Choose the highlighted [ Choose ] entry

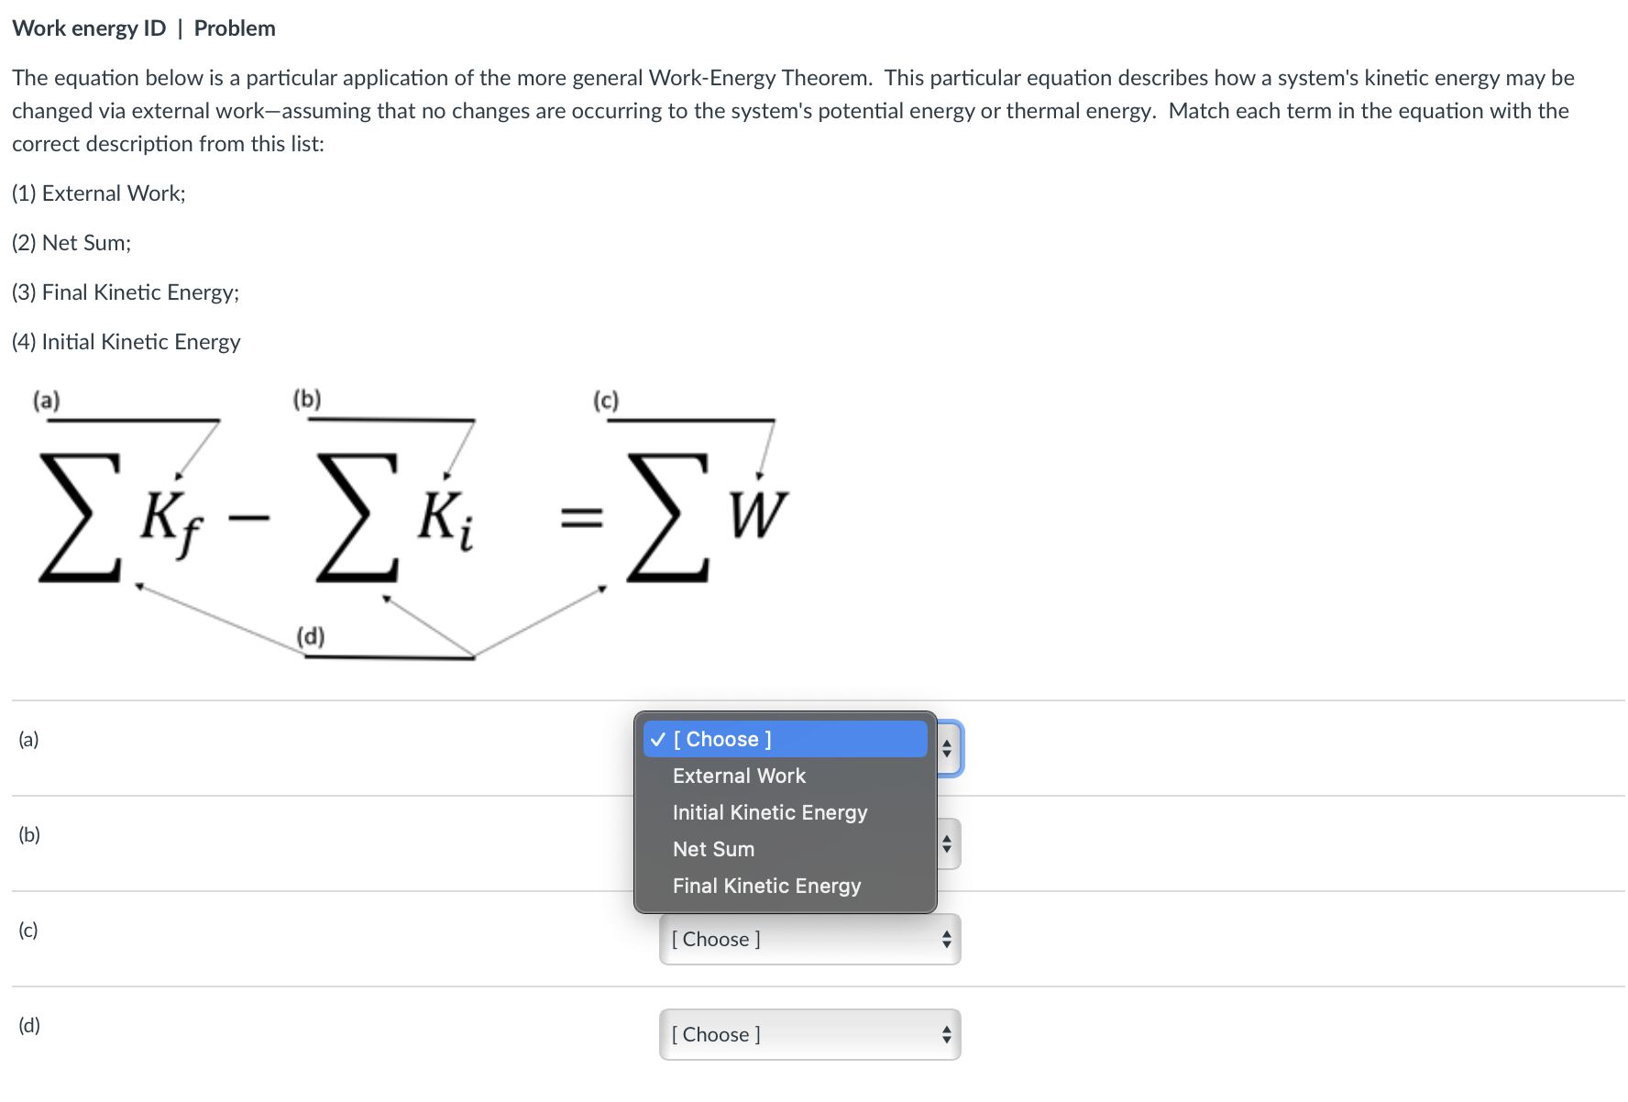(722, 739)
